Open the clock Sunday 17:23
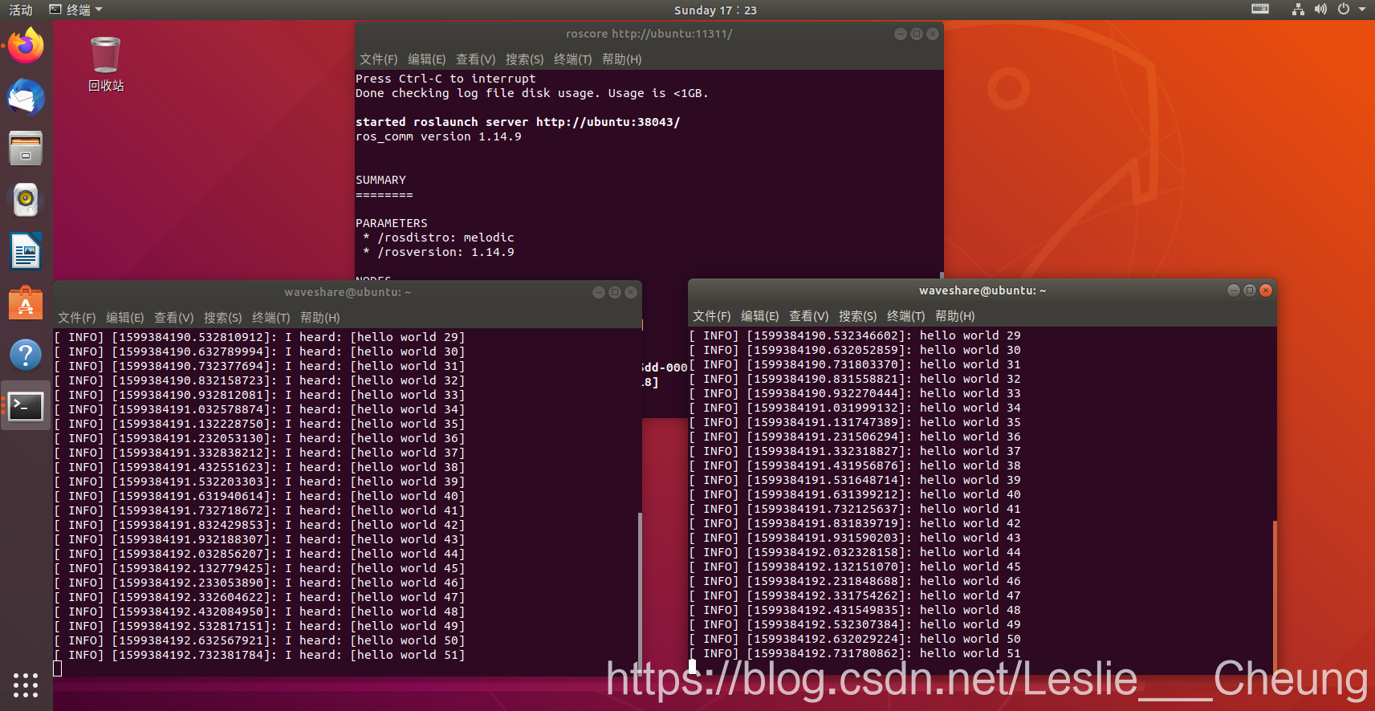This screenshot has width=1375, height=711. pyautogui.click(x=715, y=10)
